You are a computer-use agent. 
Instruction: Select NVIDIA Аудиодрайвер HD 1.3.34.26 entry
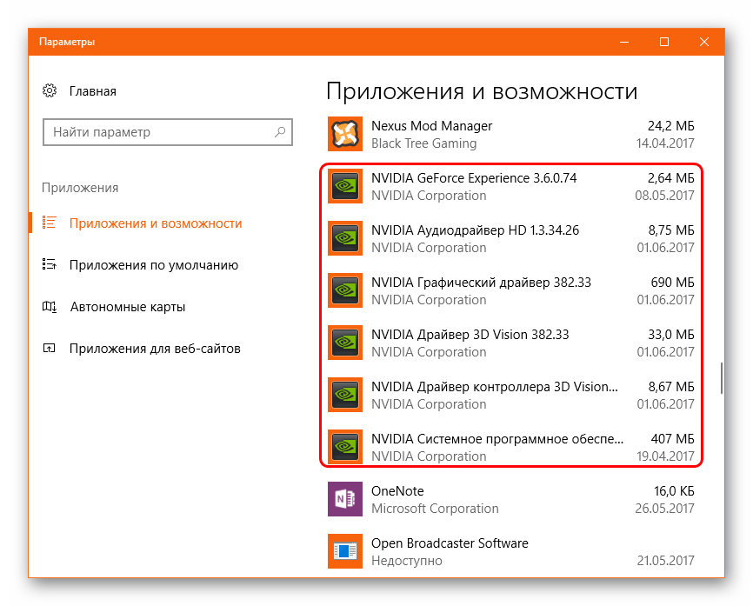click(511, 238)
